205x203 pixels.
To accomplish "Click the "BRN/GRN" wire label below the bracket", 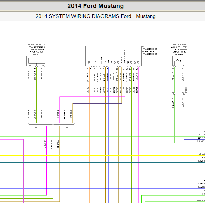I will [x=51, y=144].
